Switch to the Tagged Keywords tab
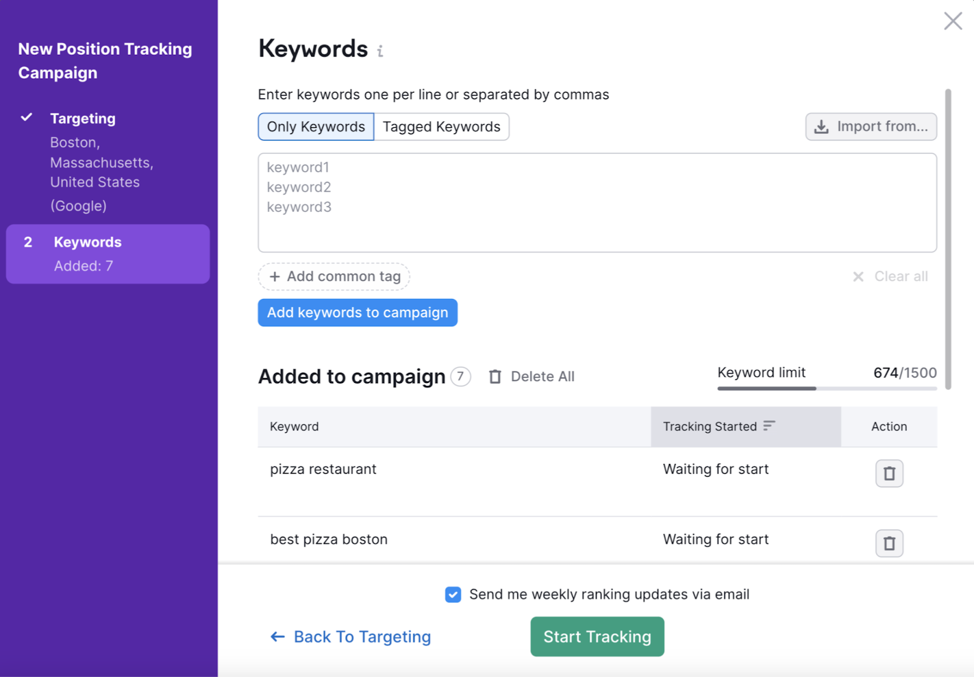 pyautogui.click(x=441, y=127)
